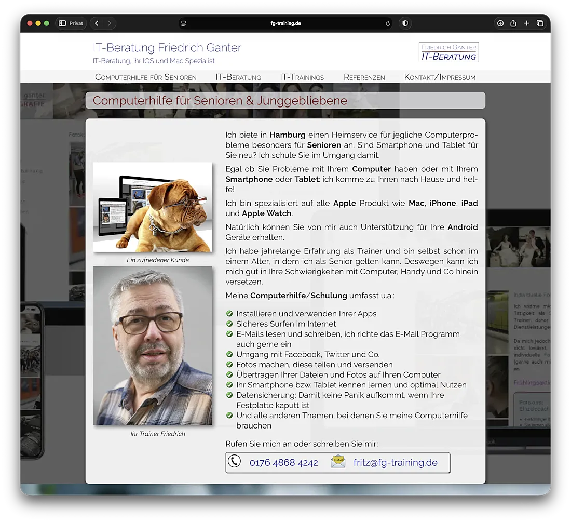This screenshot has height=522, width=571.
Task: Open a new tab with plus icon
Action: point(526,23)
